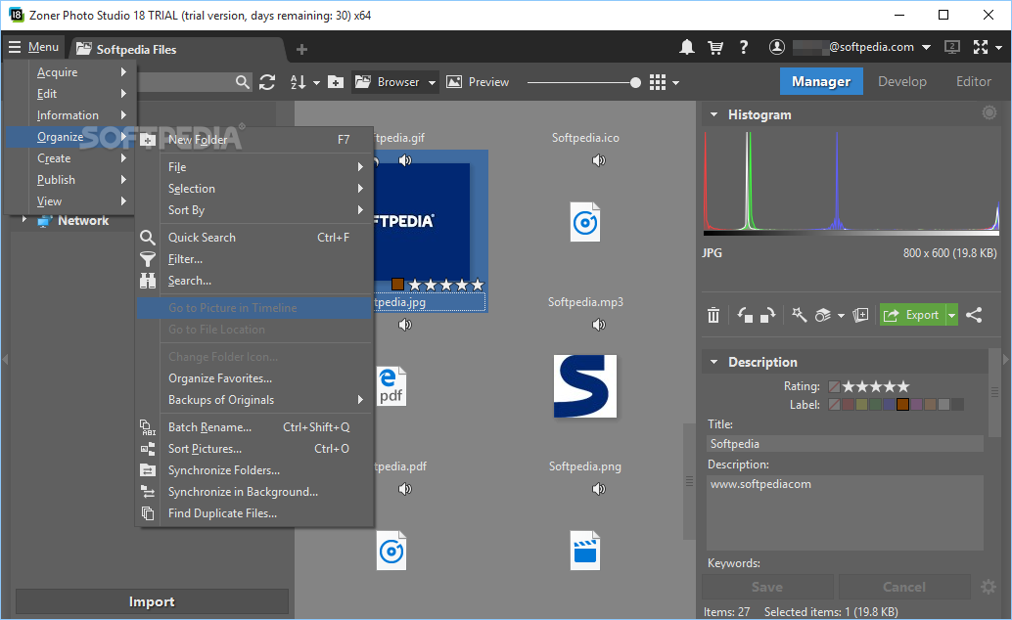Click the user account avatar icon

click(x=777, y=47)
